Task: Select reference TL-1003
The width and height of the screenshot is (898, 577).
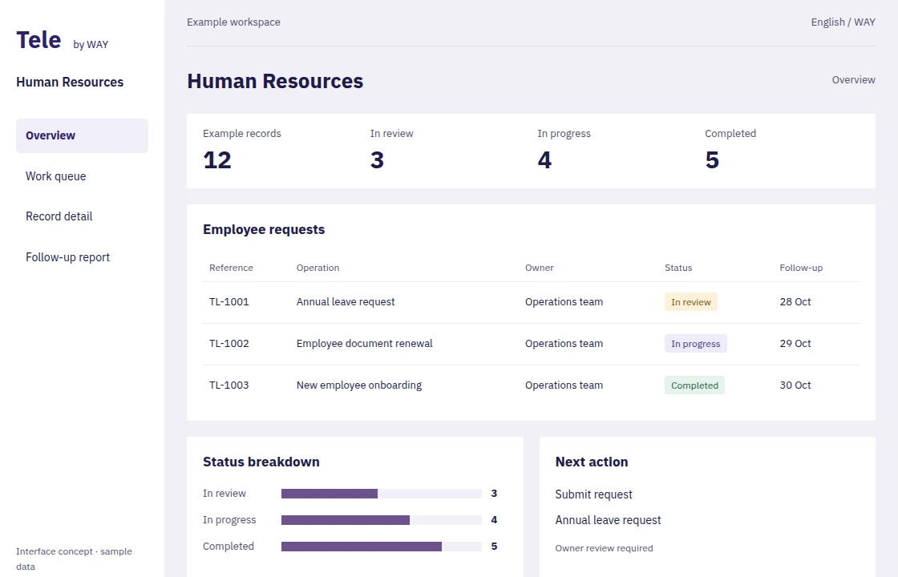Action: pyautogui.click(x=229, y=385)
